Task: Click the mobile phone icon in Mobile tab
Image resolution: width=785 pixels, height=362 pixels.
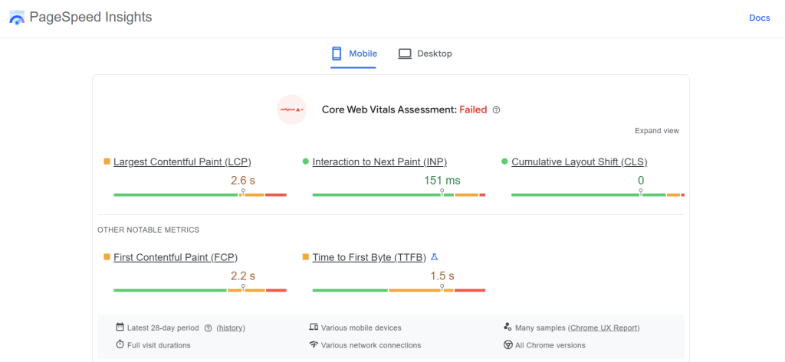Action: pos(337,54)
